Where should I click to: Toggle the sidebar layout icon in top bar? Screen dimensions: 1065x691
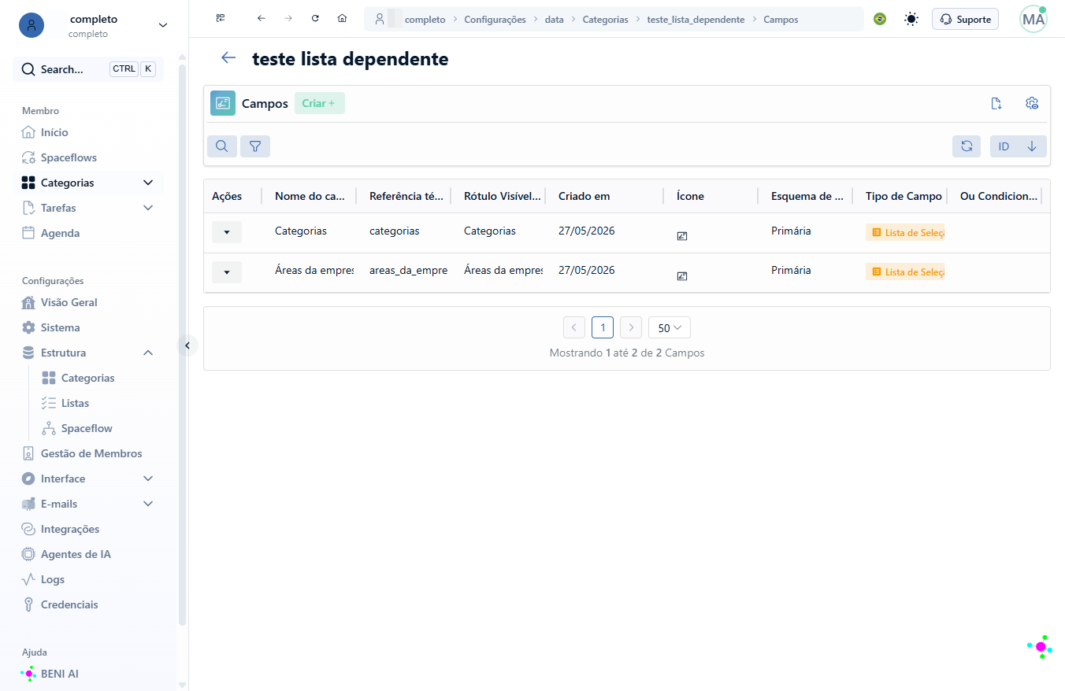click(221, 19)
